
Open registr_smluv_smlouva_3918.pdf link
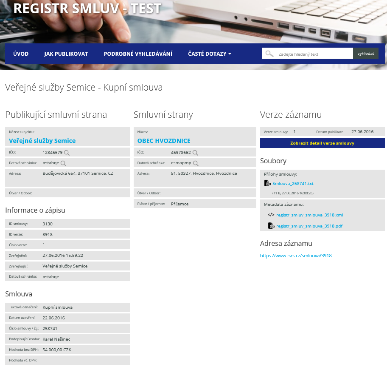tap(309, 226)
